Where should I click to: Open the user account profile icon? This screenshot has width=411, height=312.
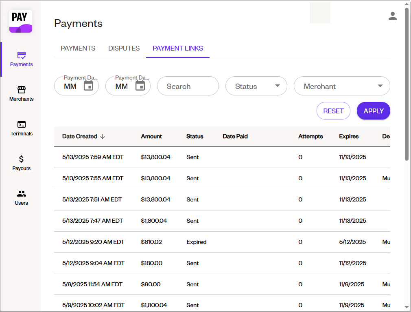(392, 16)
